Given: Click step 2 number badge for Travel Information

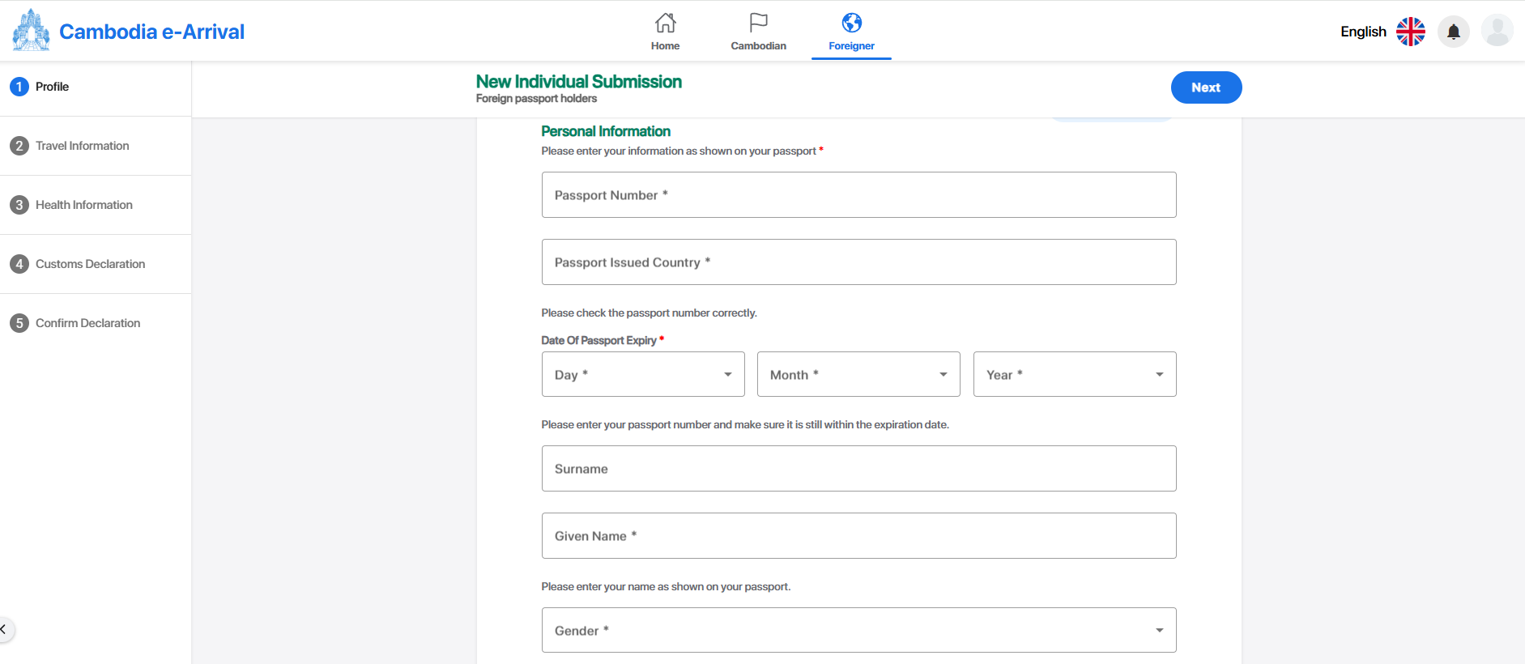Looking at the screenshot, I should [x=19, y=146].
